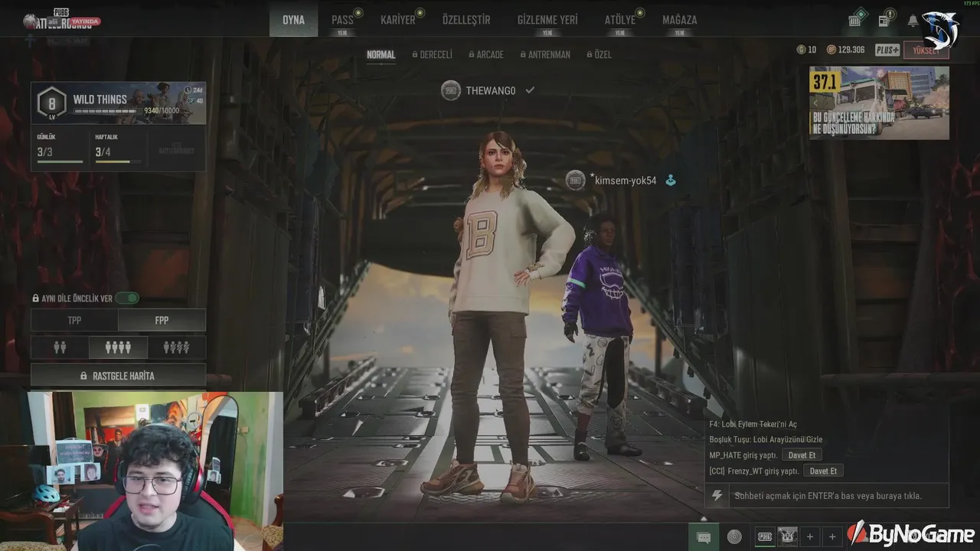The height and width of the screenshot is (551, 980).
Task: Invite MP_HATE with Davet Et
Action: coord(802,455)
